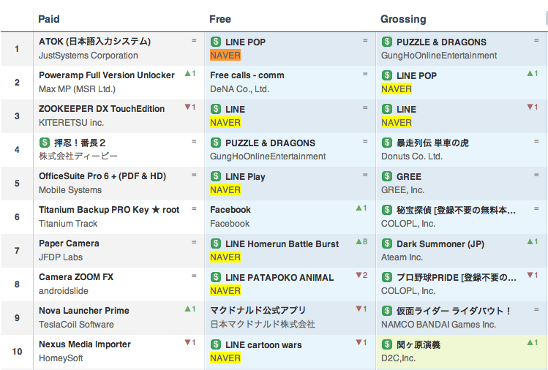Open マクドナルド公式アプリ app
Image resolution: width=548 pixels, height=370 pixels.
tap(258, 310)
